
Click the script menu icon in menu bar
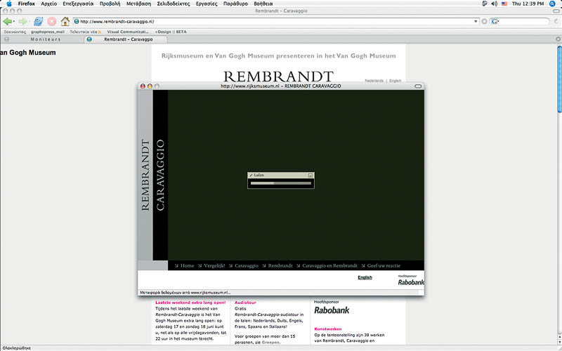coord(485,4)
